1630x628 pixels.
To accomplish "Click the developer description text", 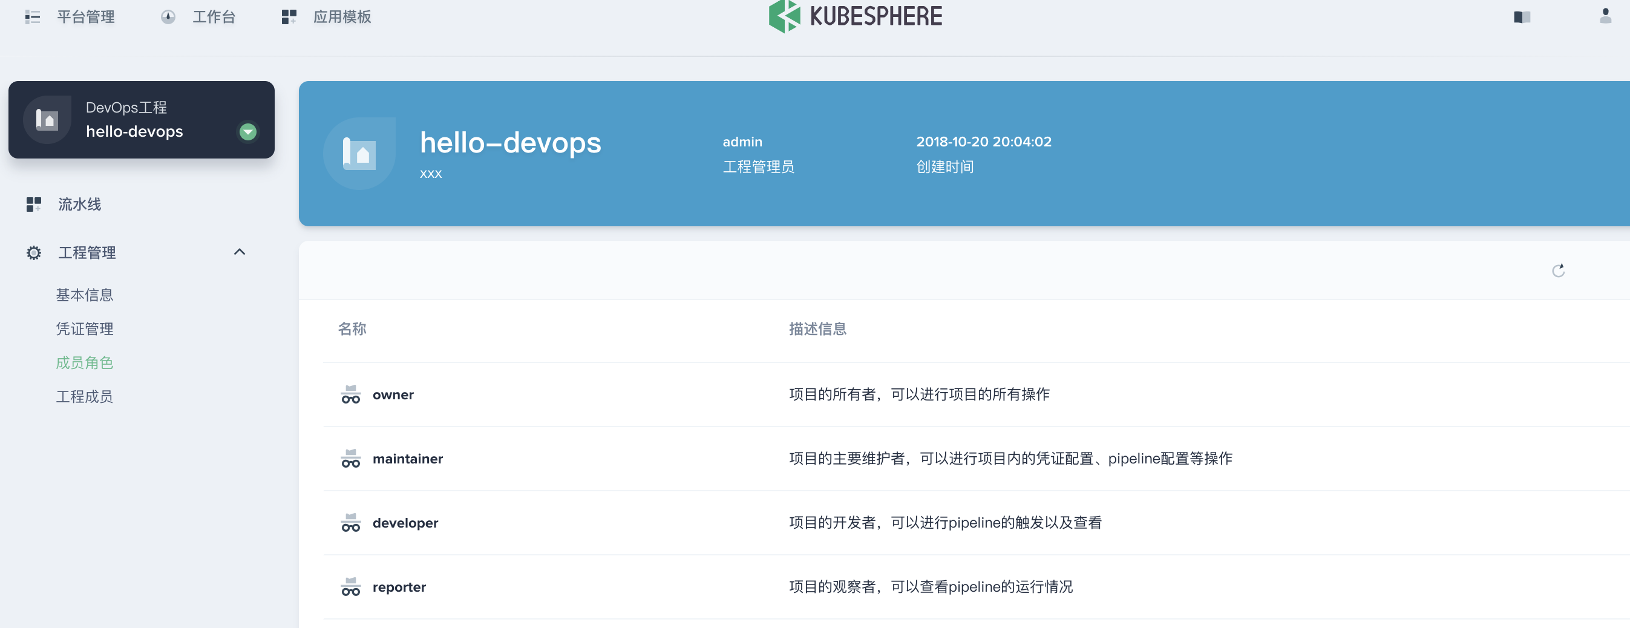I will coord(945,523).
